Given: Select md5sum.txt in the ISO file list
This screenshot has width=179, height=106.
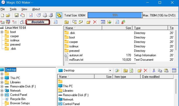Looking at the screenshot, I should coord(76,60).
